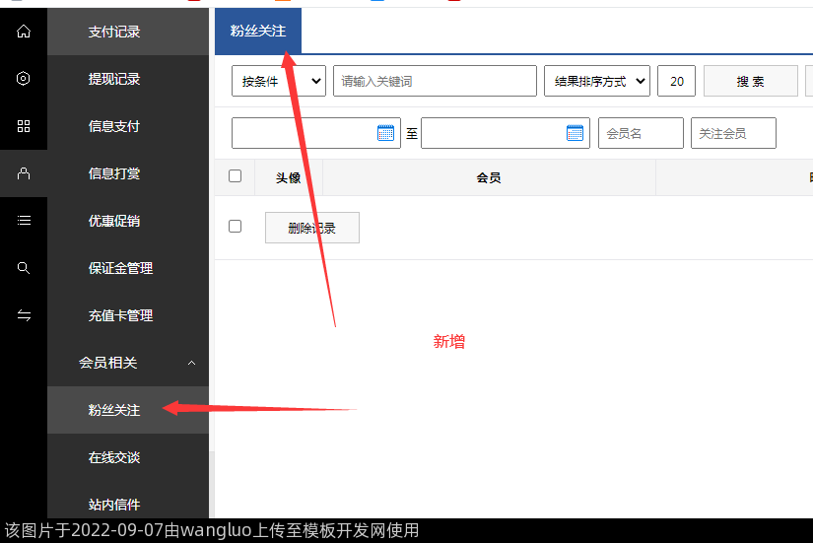Image resolution: width=813 pixels, height=543 pixels.
Task: Open 提现记录 in the sidebar menu
Action: pos(114,79)
